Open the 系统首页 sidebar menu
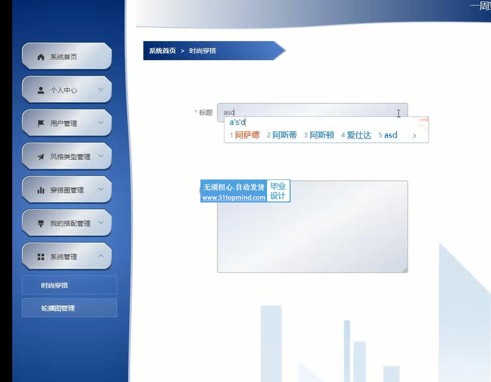The height and width of the screenshot is (382, 491). (x=67, y=57)
